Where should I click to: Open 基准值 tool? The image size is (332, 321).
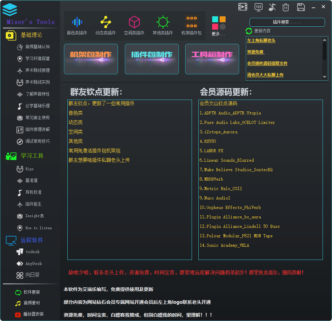(27, 181)
